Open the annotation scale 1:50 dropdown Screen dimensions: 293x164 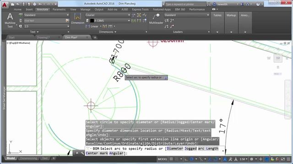pyautogui.click(x=244, y=159)
